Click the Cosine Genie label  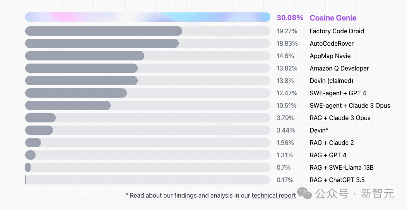[x=333, y=18]
